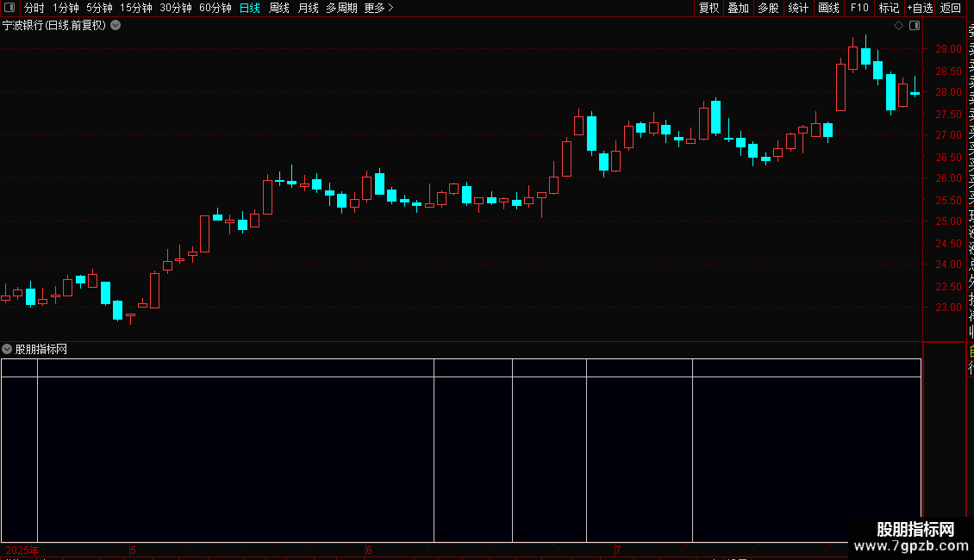Switch to 周线 weekly chart

pyautogui.click(x=279, y=8)
